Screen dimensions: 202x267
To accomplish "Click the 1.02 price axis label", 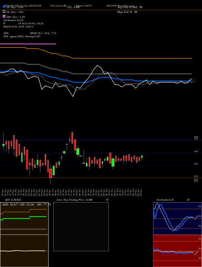I will tap(196, 151).
